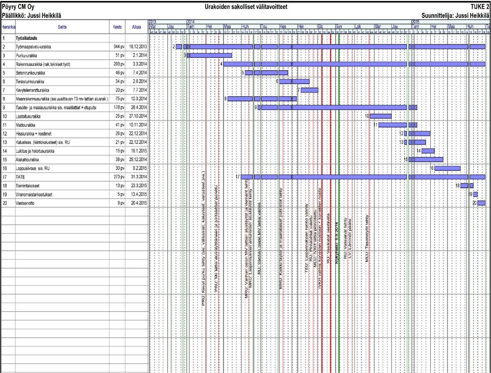Image resolution: width=491 pixels, height=373 pixels.
Task: Click the 'TUKE 2' header label
Action: [x=480, y=7]
